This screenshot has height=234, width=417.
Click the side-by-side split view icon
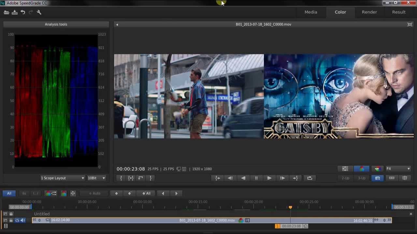click(x=392, y=178)
